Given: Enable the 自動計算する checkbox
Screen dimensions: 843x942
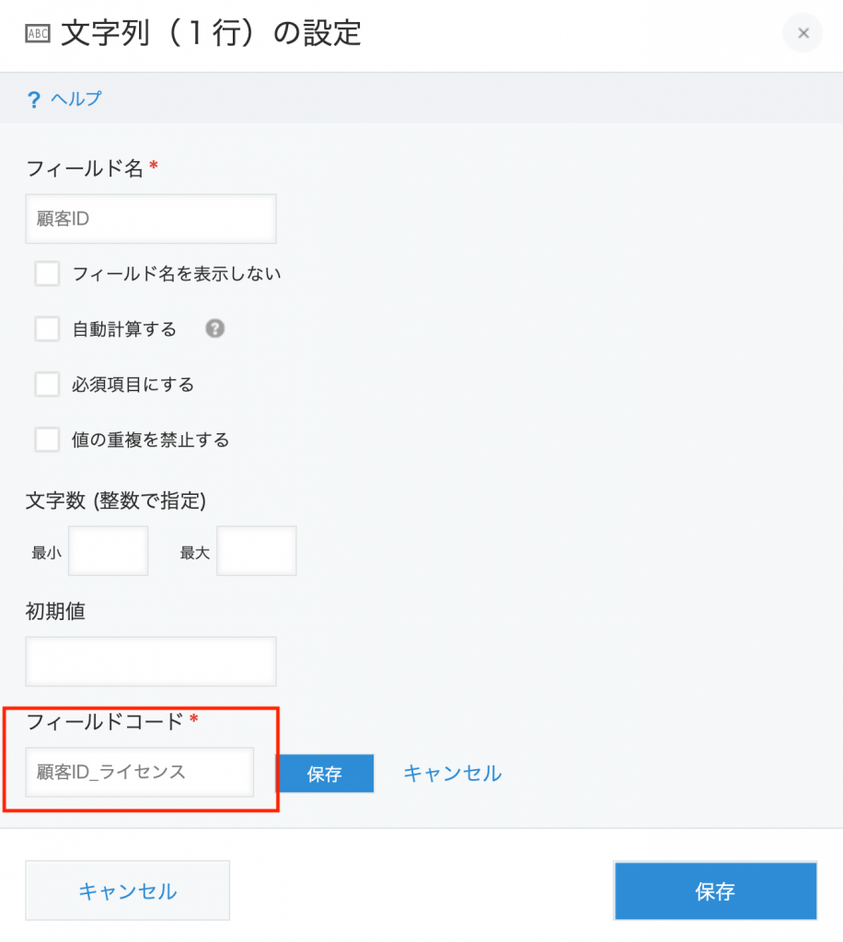Looking at the screenshot, I should [x=47, y=328].
